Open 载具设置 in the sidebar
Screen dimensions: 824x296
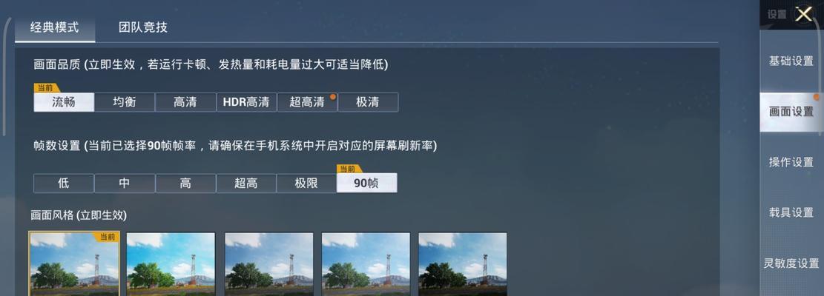pyautogui.click(x=791, y=212)
